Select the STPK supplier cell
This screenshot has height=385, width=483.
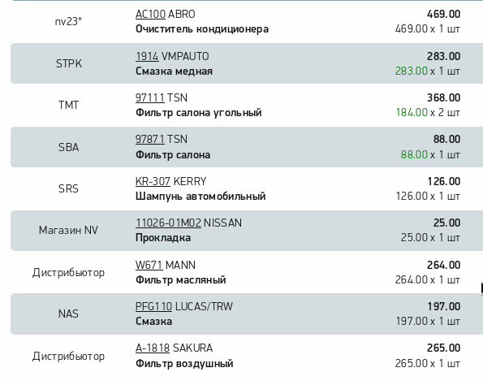point(69,63)
